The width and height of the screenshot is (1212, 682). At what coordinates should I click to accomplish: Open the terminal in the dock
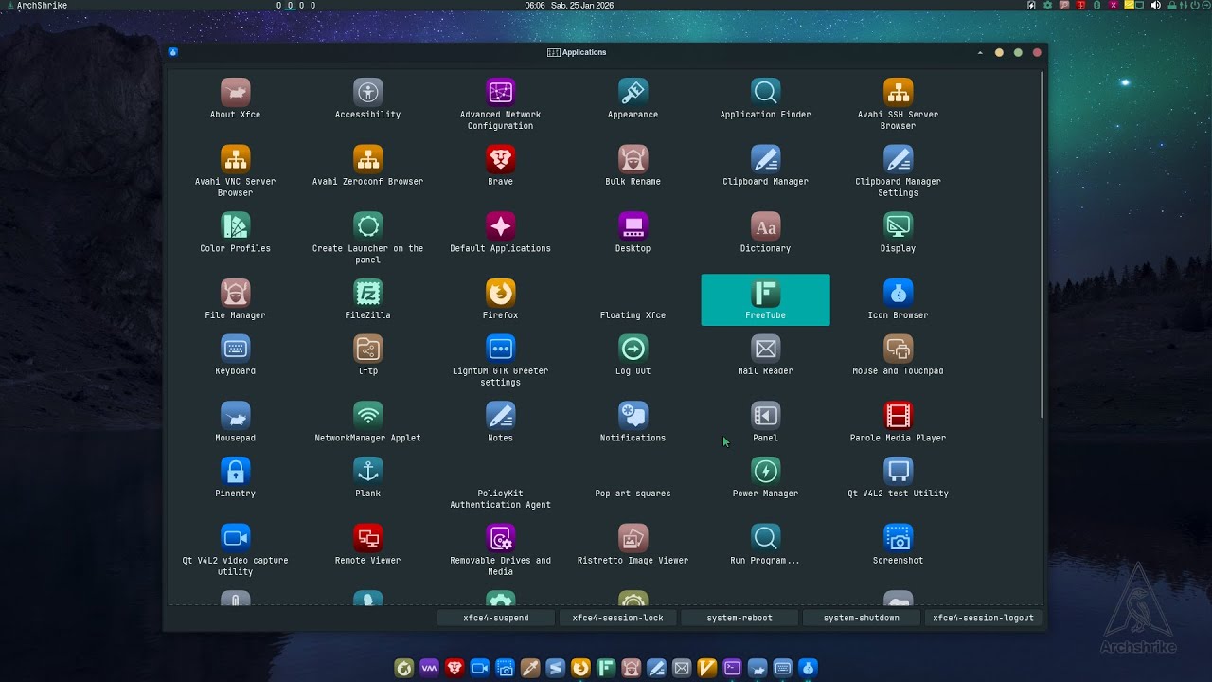click(732, 668)
